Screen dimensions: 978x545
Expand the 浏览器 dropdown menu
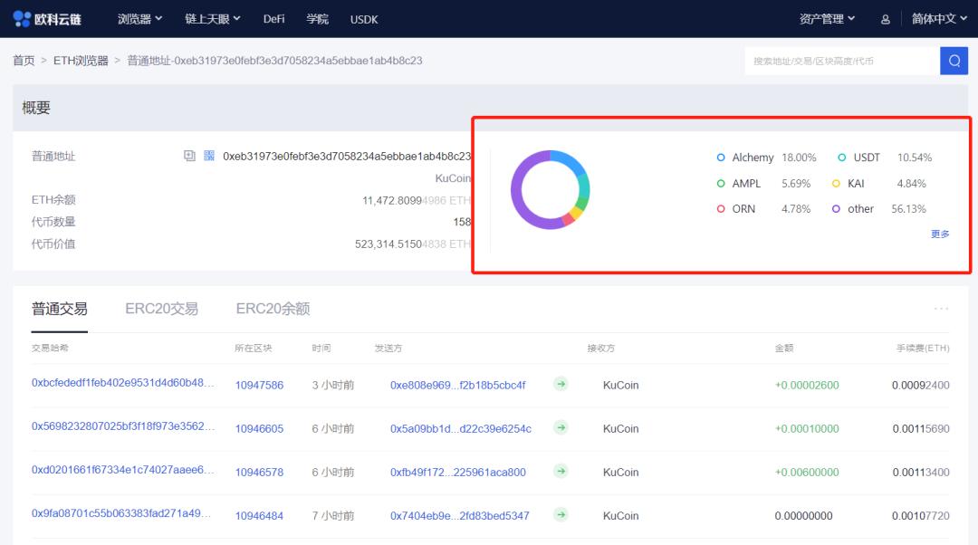pos(139,19)
